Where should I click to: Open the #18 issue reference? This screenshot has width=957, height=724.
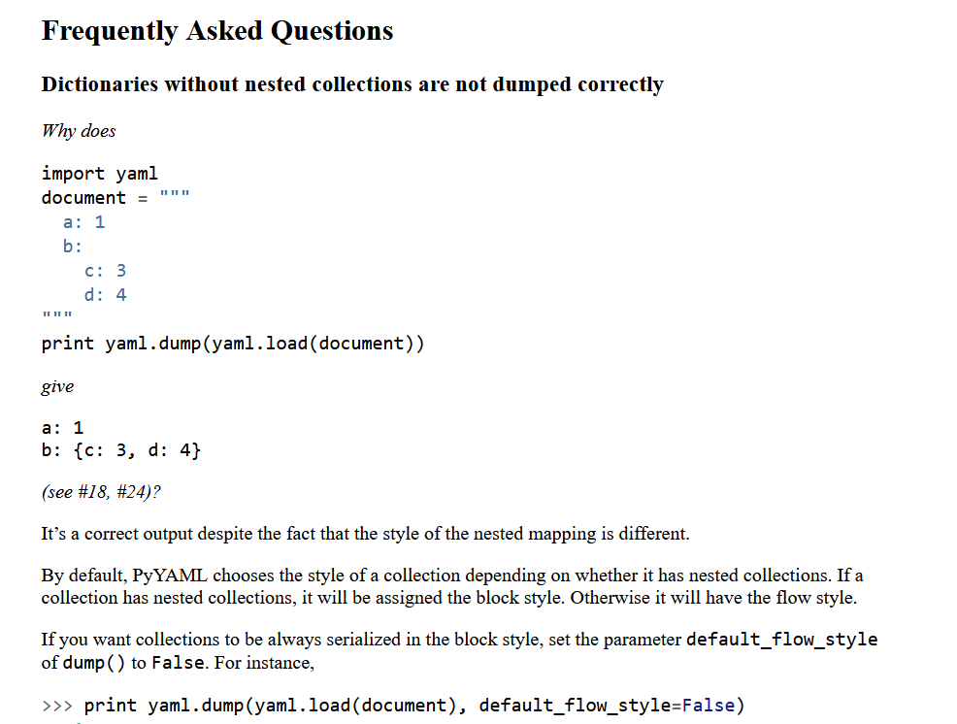click(93, 492)
